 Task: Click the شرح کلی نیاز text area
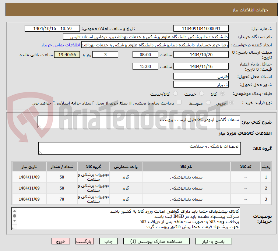coord(139,122)
